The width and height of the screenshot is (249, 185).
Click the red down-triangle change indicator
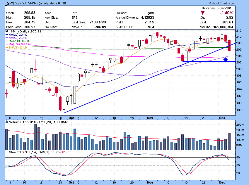[203, 13]
